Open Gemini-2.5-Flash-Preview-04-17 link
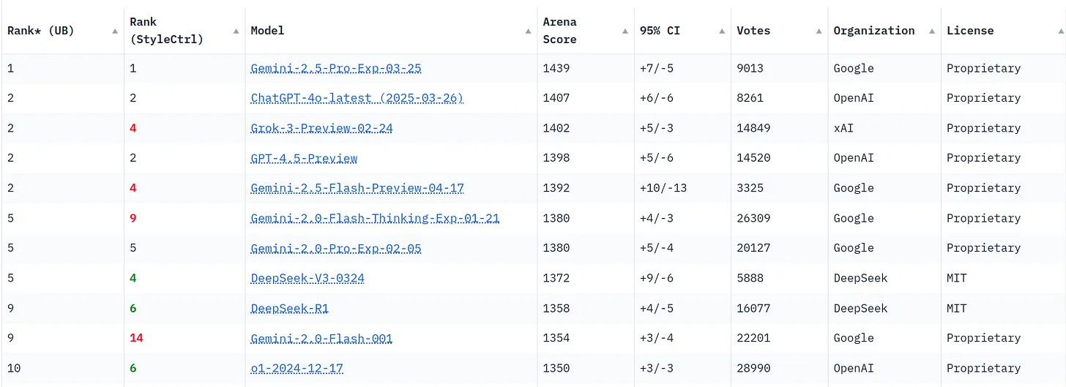The height and width of the screenshot is (387, 1066). click(x=357, y=188)
